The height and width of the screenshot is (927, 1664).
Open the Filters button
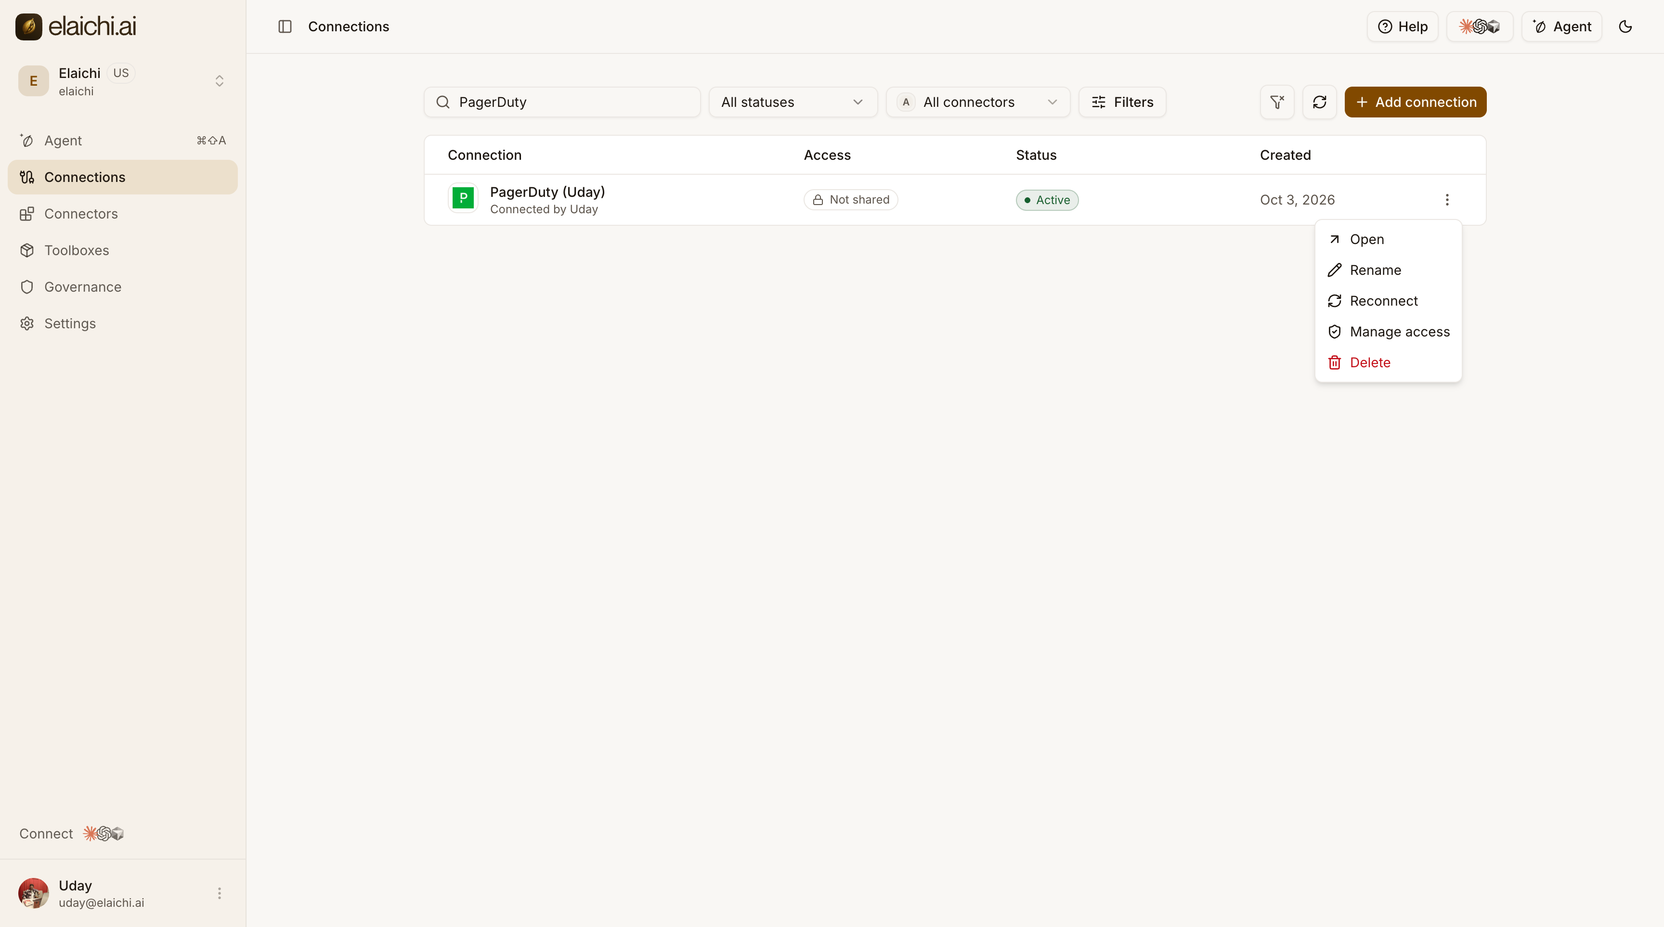1122,102
